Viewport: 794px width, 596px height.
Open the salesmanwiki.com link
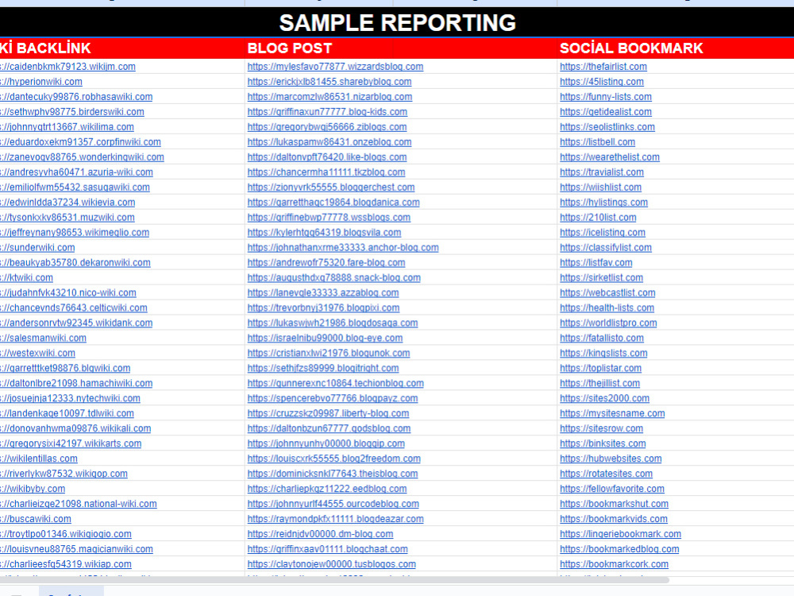[x=43, y=338]
